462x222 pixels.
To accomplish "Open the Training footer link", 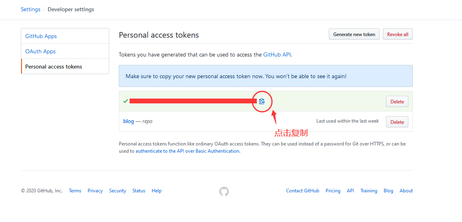I will pos(369,191).
